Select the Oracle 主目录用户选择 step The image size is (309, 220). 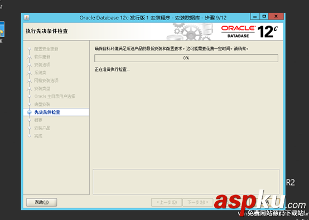click(x=55, y=96)
